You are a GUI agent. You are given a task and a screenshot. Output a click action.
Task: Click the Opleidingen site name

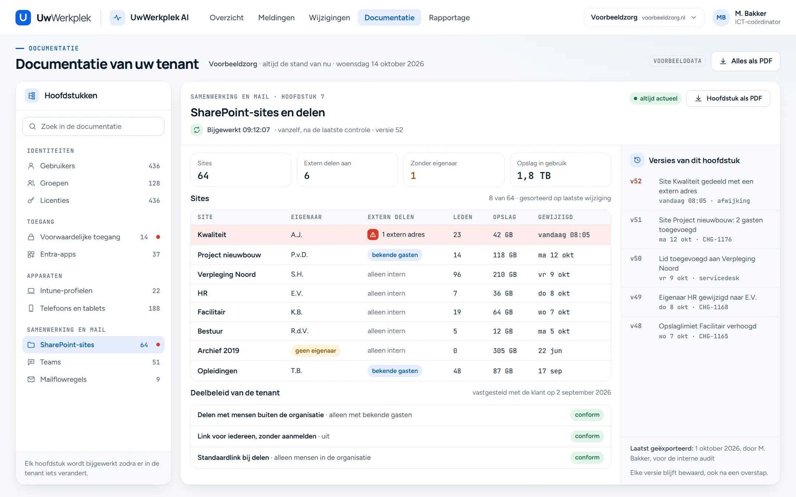[217, 371]
